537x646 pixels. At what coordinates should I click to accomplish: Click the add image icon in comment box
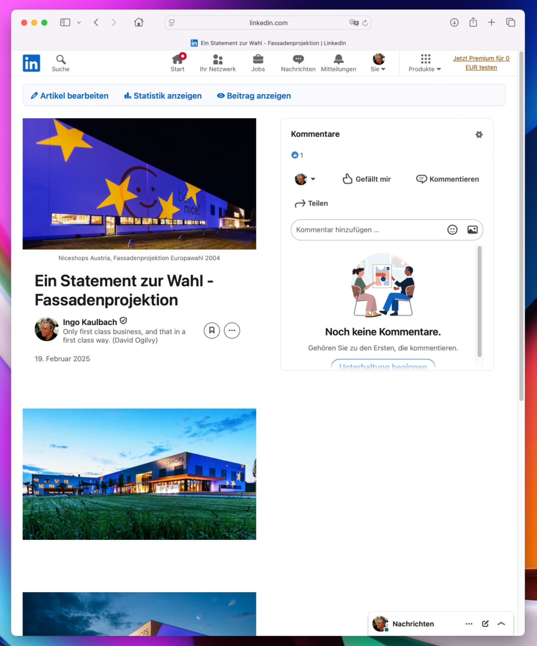pyautogui.click(x=472, y=230)
